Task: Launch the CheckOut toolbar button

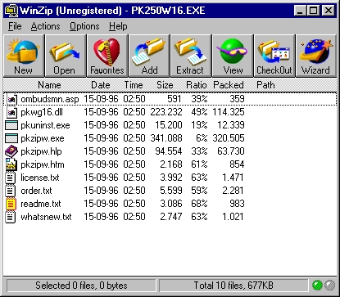Action: click(274, 56)
